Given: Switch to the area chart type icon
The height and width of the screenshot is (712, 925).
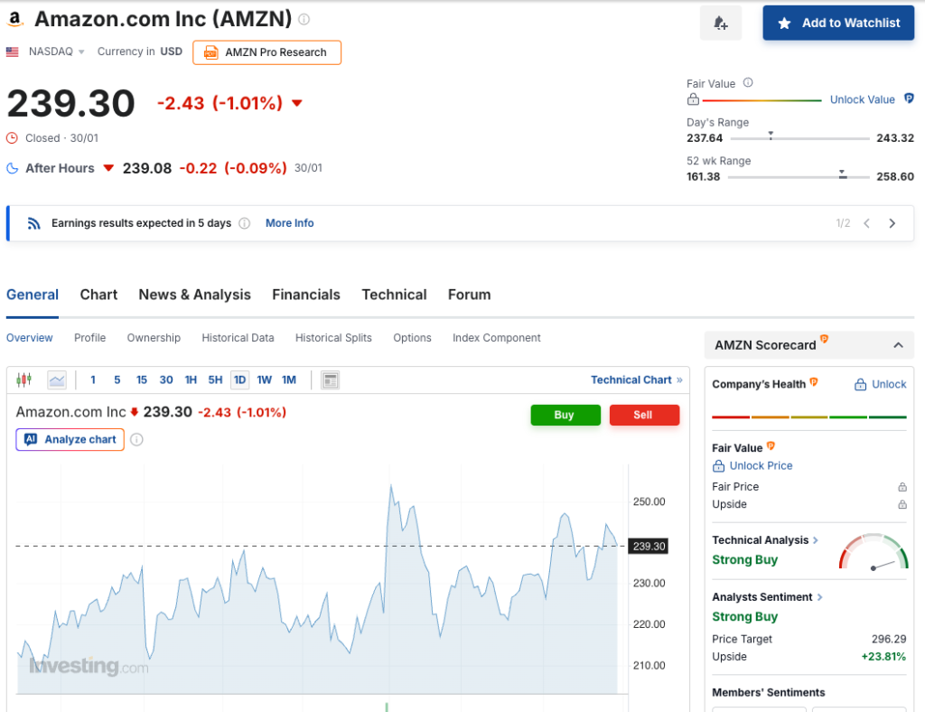Looking at the screenshot, I should 57,380.
